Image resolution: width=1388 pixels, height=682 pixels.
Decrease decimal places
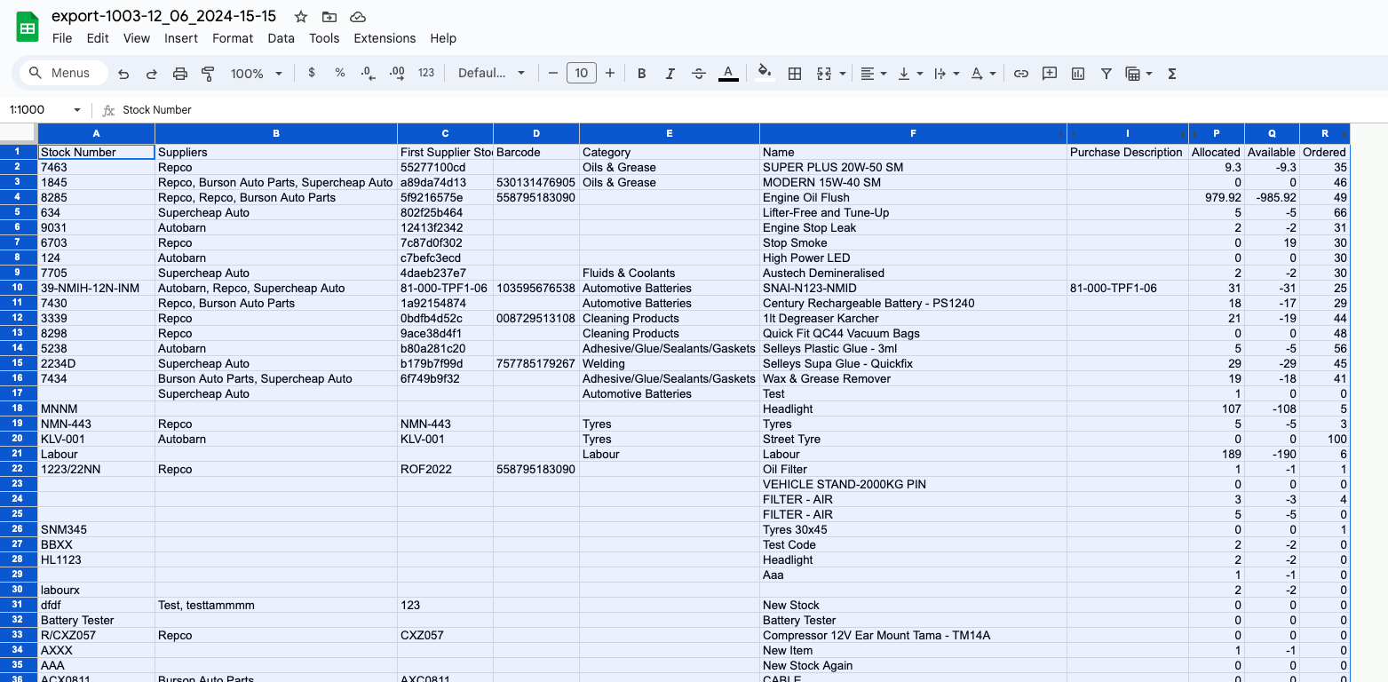click(369, 73)
